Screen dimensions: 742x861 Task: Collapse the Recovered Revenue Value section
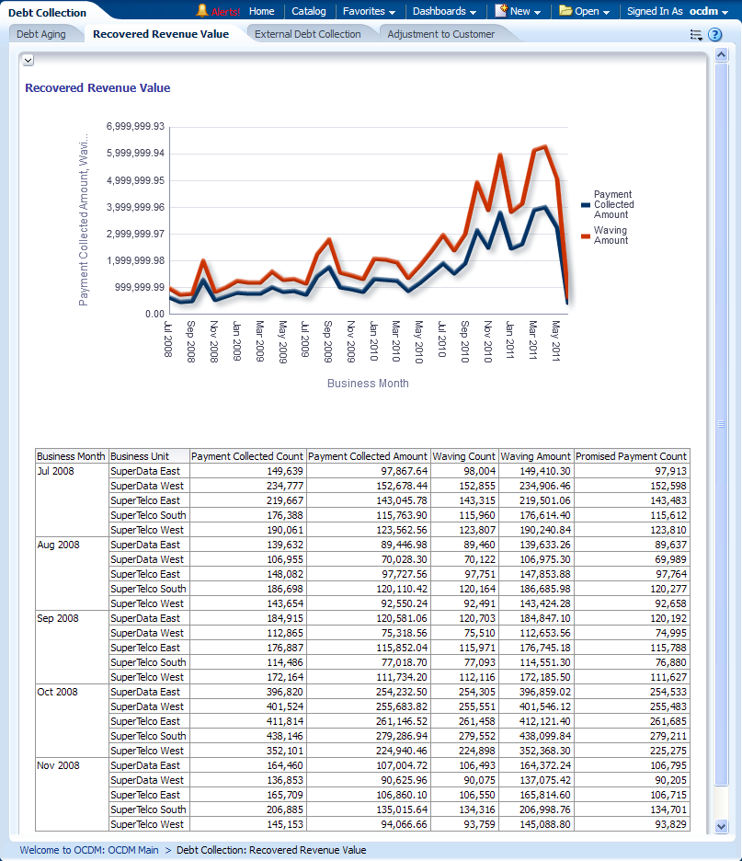click(x=28, y=60)
